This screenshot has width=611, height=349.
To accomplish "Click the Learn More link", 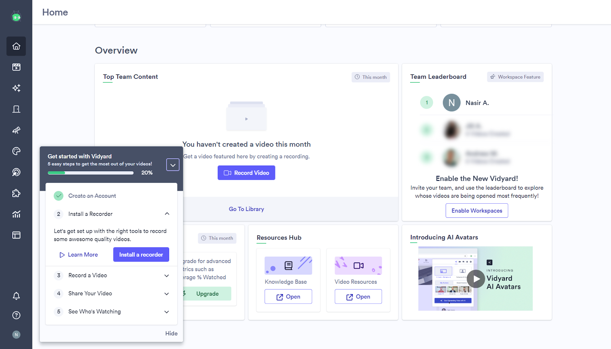I will tap(79, 254).
